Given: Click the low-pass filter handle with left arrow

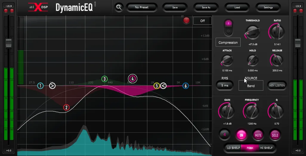Looking at the screenshot, I should pyautogui.click(x=163, y=86).
